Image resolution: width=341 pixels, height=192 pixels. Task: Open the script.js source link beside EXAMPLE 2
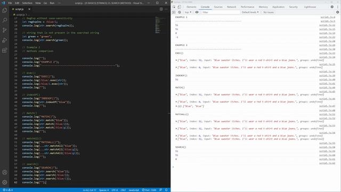click(x=327, y=45)
